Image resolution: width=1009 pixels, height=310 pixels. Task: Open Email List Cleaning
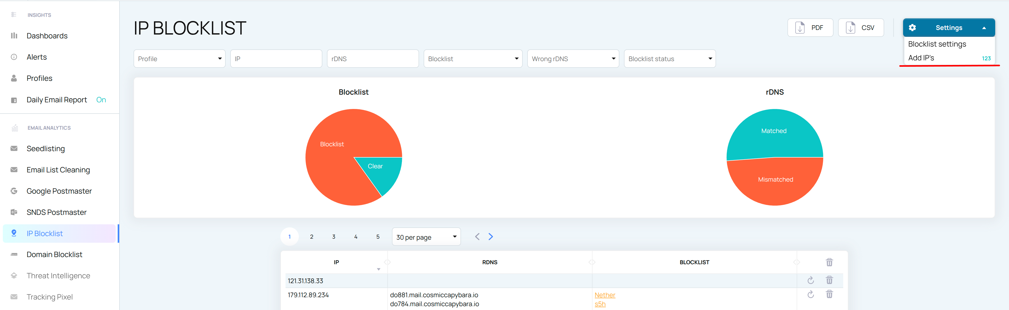[58, 170]
